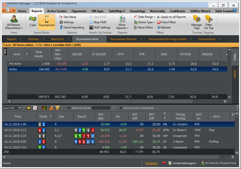The width and height of the screenshot is (241, 169).
Task: Switch to Active Session tab
Action: (57, 11)
